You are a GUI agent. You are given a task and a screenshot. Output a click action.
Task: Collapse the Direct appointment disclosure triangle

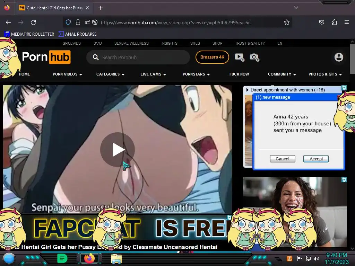coord(247,90)
